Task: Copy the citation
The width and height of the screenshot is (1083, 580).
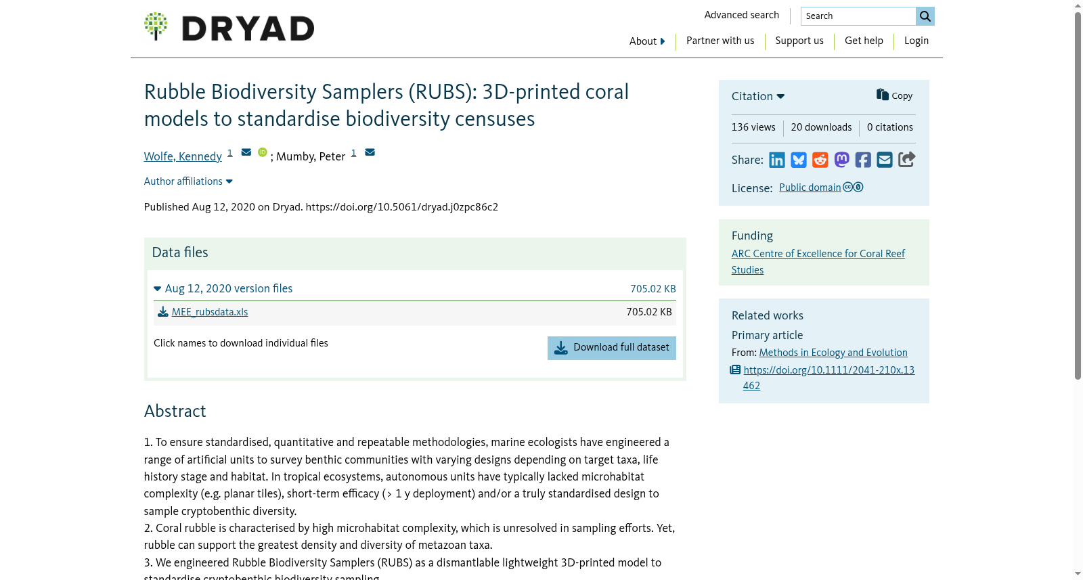Action: tap(894, 95)
